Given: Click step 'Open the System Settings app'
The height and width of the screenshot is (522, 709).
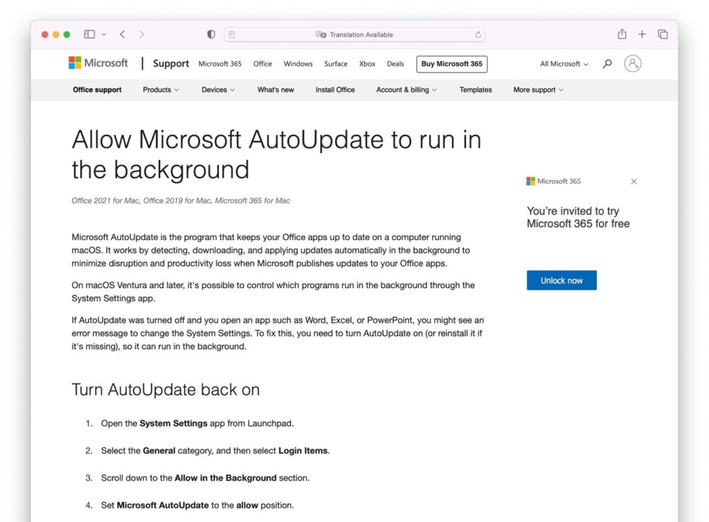Looking at the screenshot, I should (197, 424).
